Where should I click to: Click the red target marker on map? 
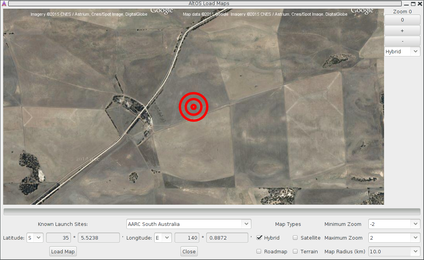point(193,107)
